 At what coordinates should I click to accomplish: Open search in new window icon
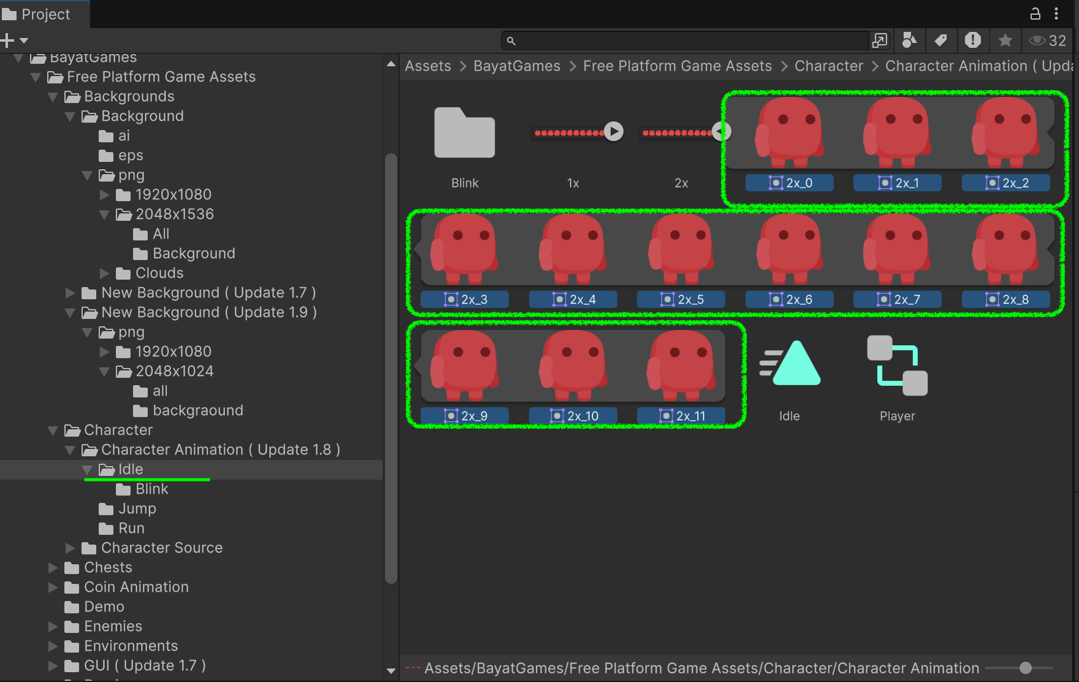pyautogui.click(x=879, y=40)
